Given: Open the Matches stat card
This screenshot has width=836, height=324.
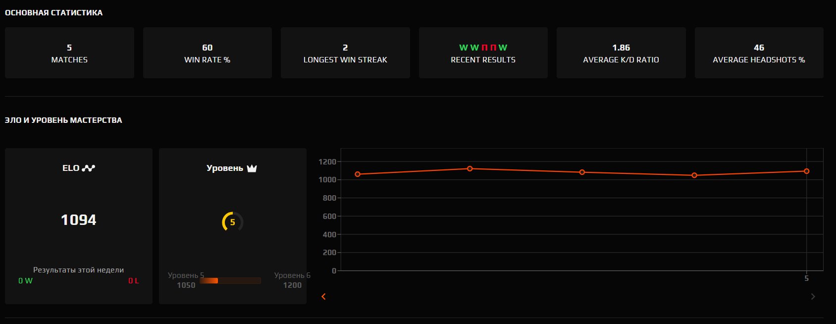Looking at the screenshot, I should pyautogui.click(x=69, y=53).
